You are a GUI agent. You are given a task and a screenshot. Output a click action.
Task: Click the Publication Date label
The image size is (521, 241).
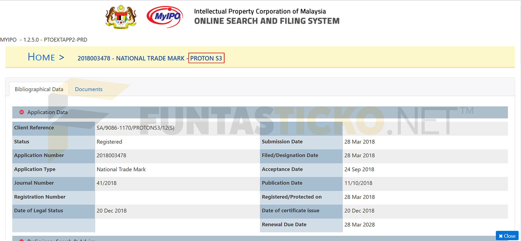point(282,183)
